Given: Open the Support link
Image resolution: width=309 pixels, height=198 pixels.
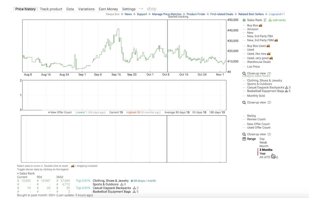Looking at the screenshot, I should tap(142, 14).
